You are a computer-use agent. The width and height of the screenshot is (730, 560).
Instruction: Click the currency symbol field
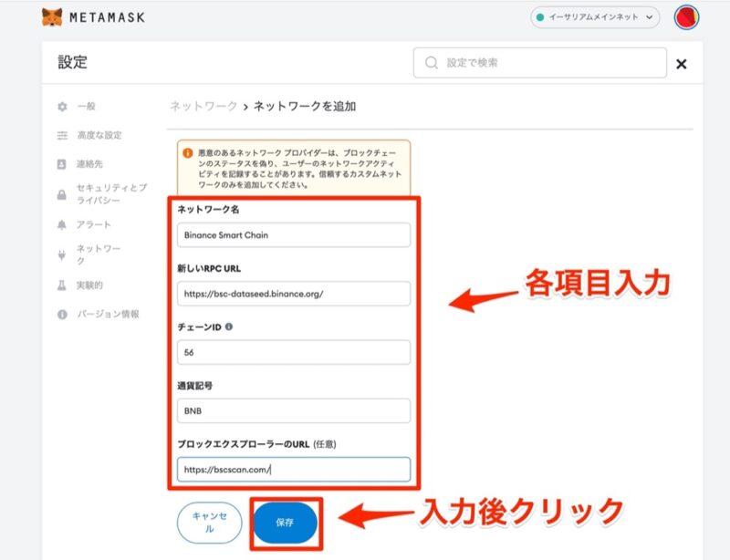(294, 411)
